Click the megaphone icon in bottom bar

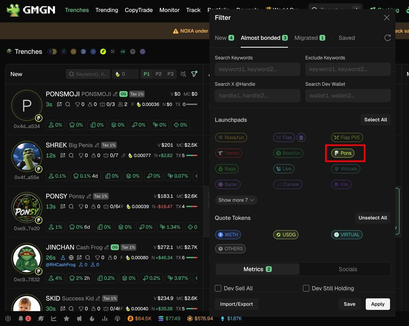click(x=79, y=319)
